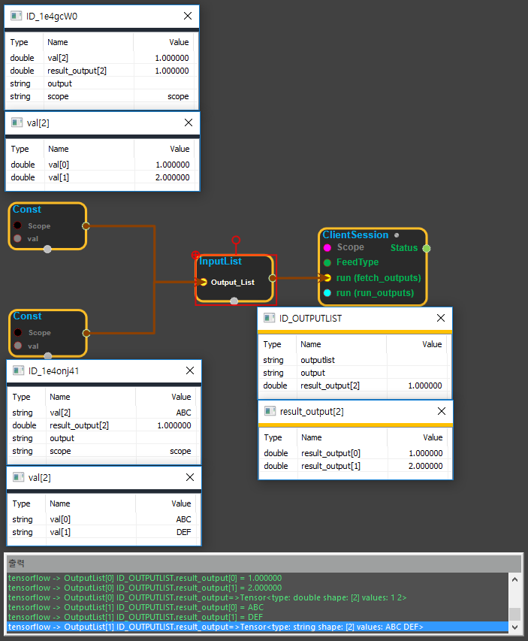This screenshot has height=641, width=528.
Task: Click the gray dot beside the ClientSession title
Action: (x=397, y=234)
